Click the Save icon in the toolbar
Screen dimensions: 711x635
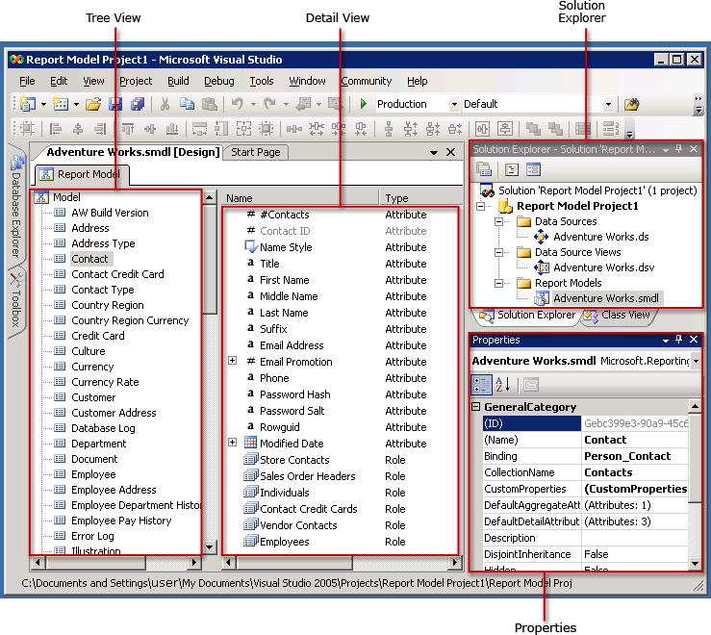(115, 104)
